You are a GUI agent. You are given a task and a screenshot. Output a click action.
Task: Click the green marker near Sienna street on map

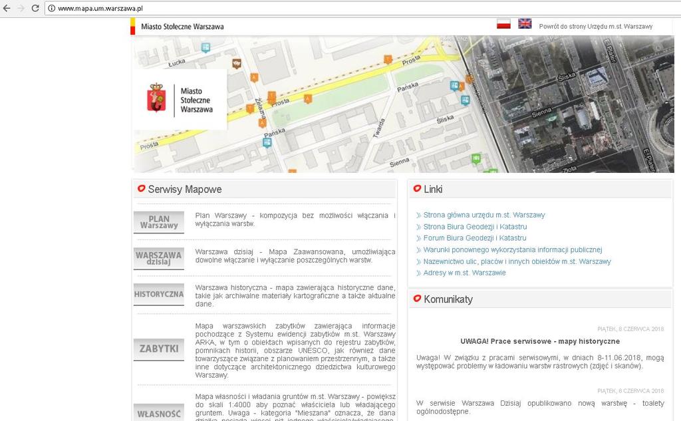(x=476, y=158)
